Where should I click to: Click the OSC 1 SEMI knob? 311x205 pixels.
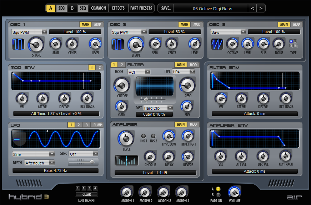tap(56, 44)
